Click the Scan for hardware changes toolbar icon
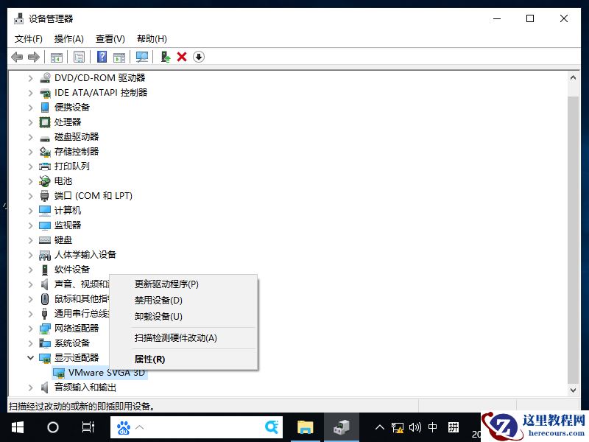The image size is (589, 442). pos(142,57)
